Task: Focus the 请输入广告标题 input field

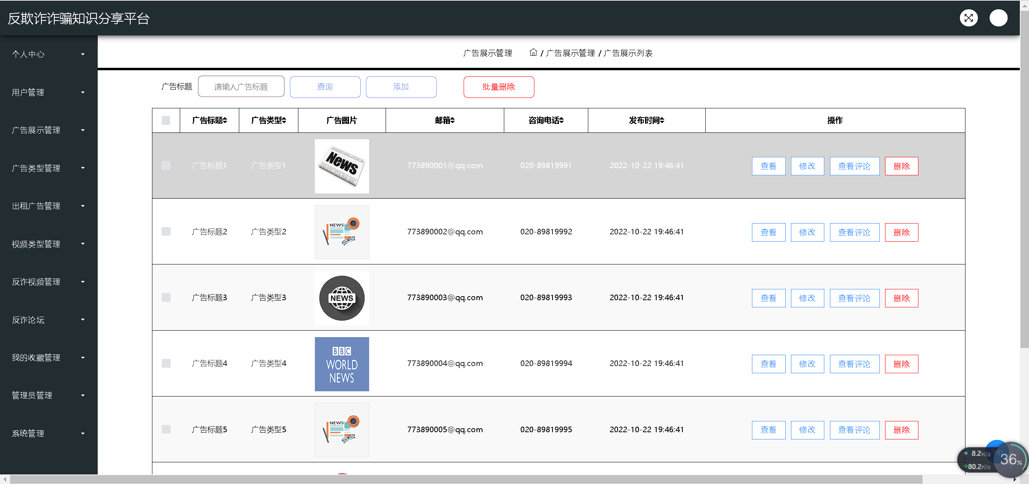Action: [241, 87]
